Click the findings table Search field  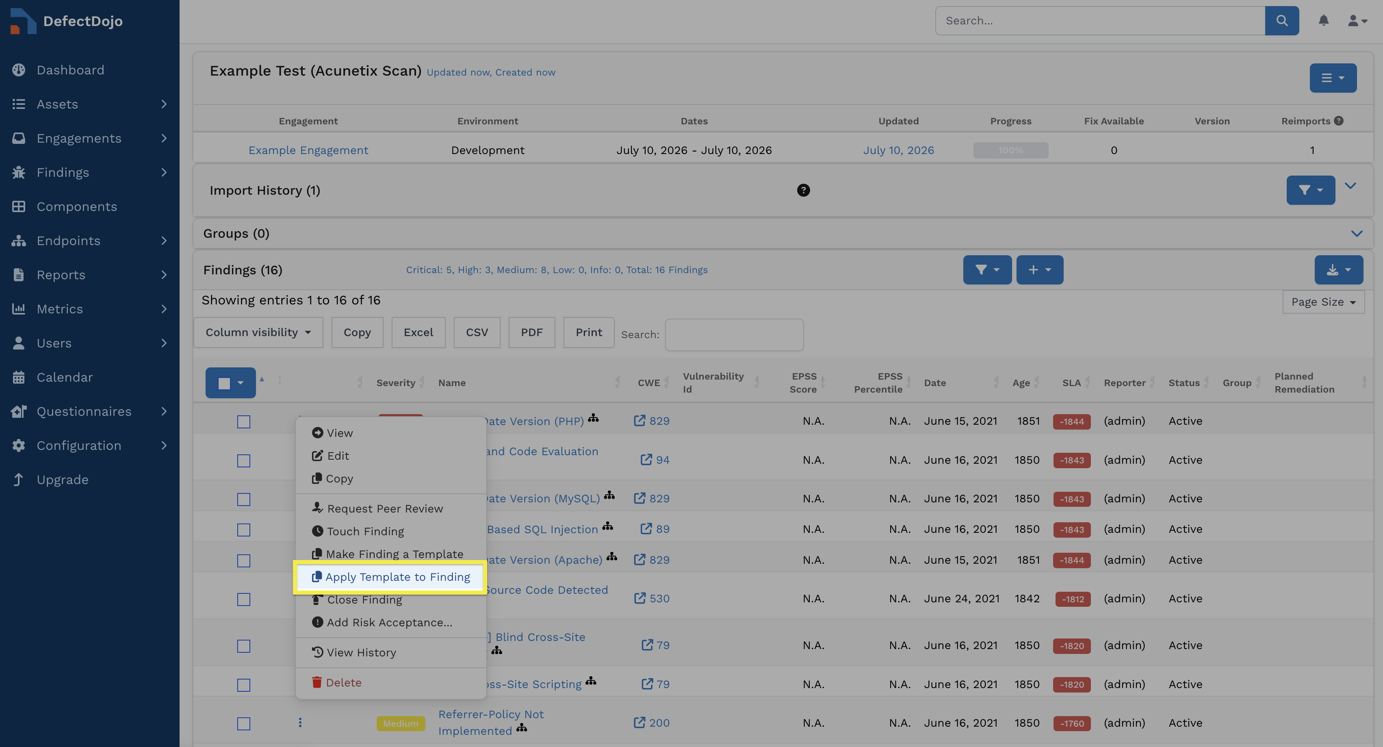click(x=734, y=334)
